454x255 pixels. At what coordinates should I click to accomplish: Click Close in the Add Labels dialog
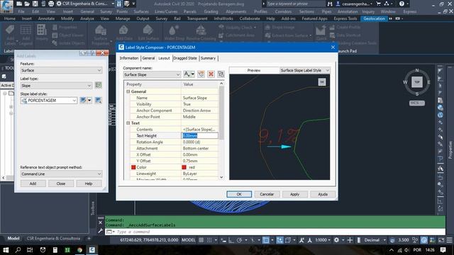[x=61, y=183]
